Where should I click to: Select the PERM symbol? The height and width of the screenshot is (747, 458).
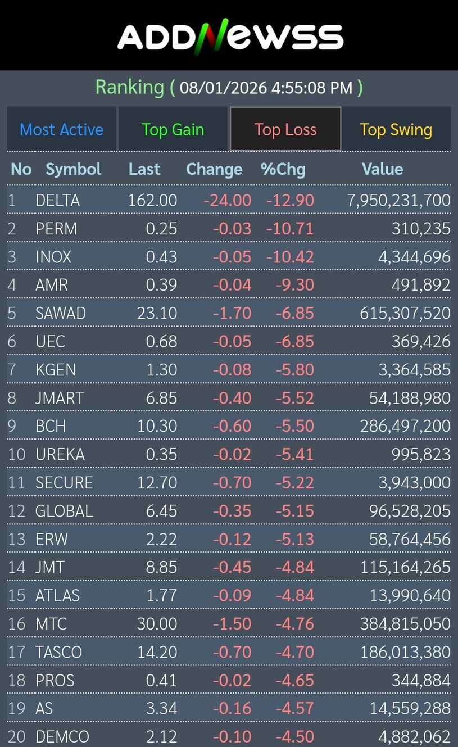click(x=56, y=229)
